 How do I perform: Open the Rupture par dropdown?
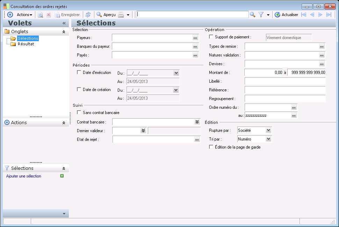[x=268, y=130]
